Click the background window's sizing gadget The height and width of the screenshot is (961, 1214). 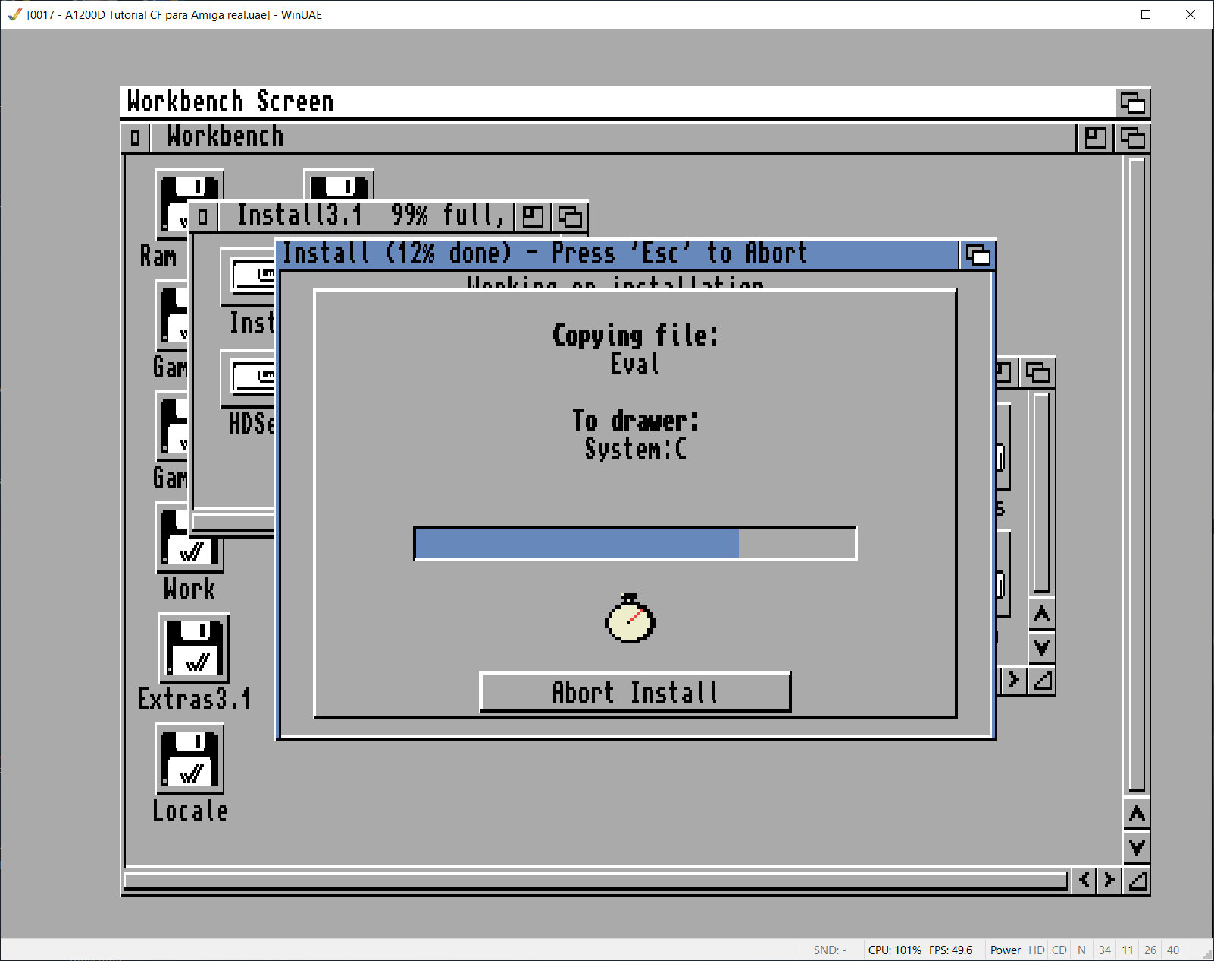pos(1043,681)
